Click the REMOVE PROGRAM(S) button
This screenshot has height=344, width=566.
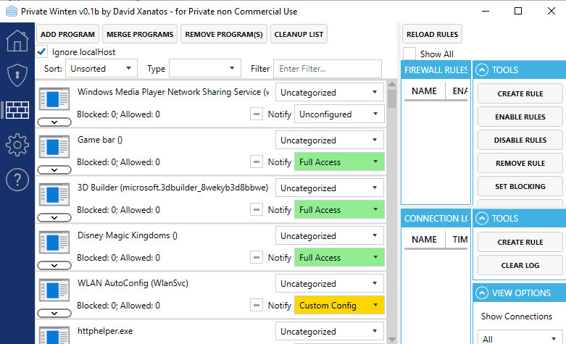click(x=224, y=34)
